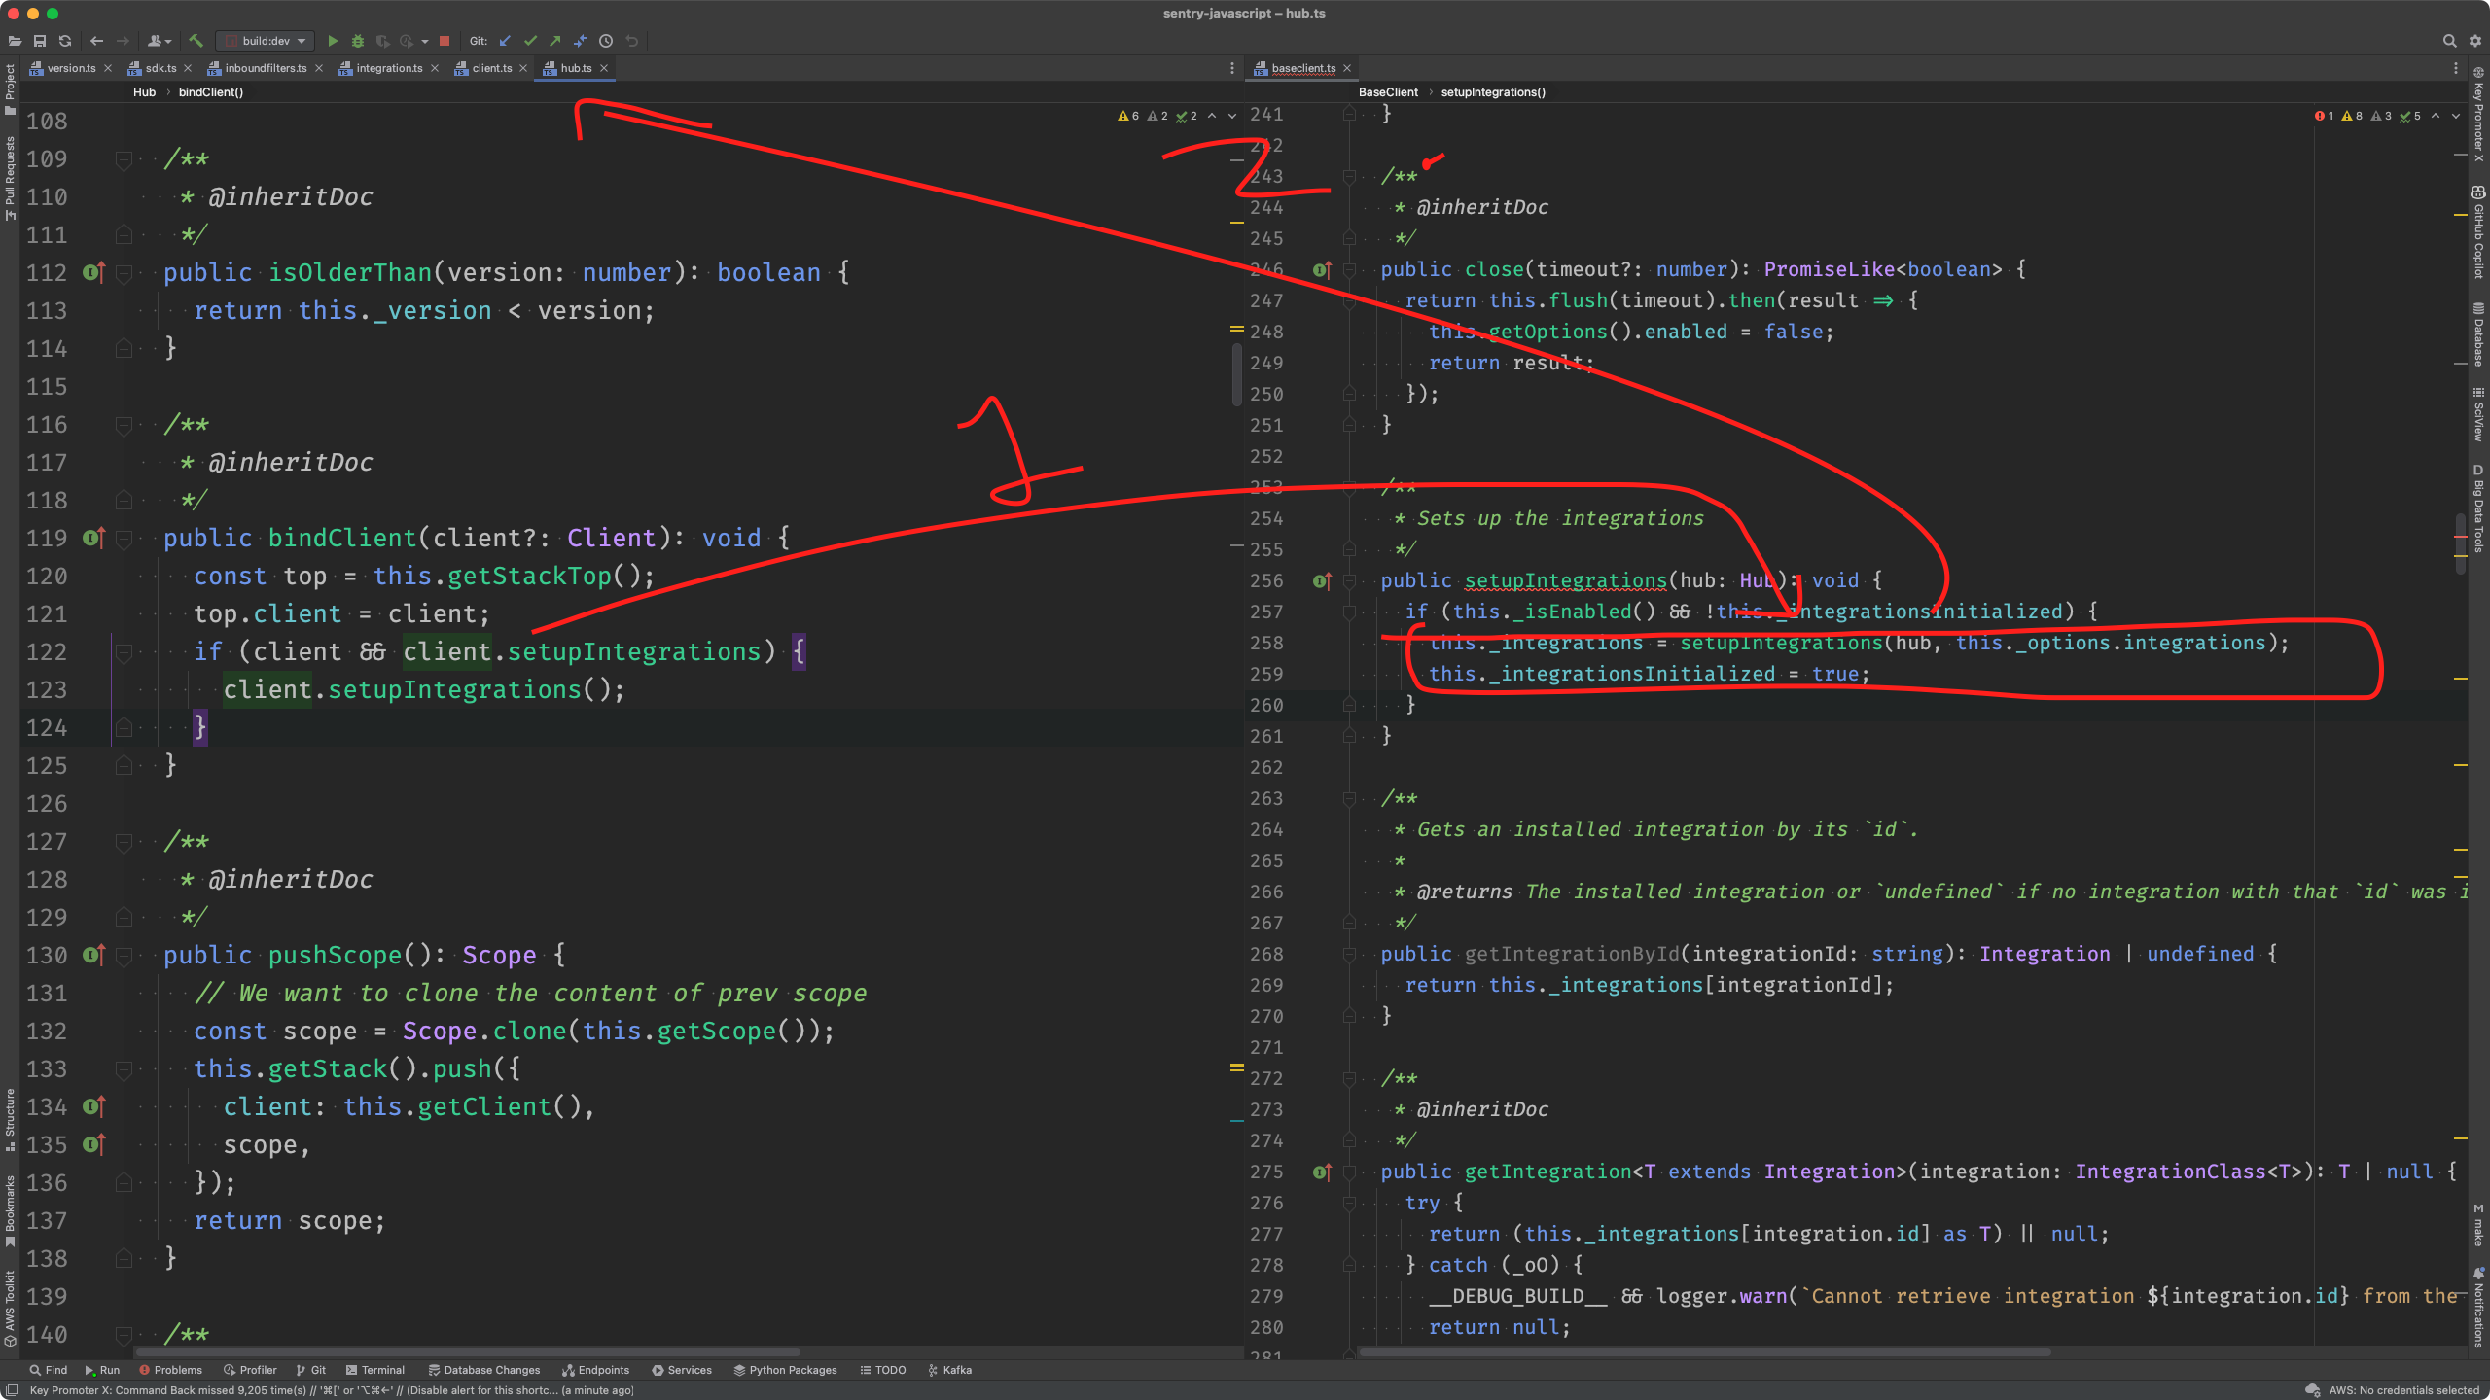Screen dimensions: 2490x1400
Task: Git update project arrow
Action: click(x=505, y=41)
